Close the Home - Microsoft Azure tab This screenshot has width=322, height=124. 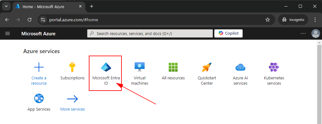[80, 7]
